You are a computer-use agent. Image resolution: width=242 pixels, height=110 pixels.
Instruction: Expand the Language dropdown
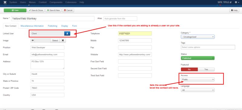pyautogui.click(x=198, y=90)
